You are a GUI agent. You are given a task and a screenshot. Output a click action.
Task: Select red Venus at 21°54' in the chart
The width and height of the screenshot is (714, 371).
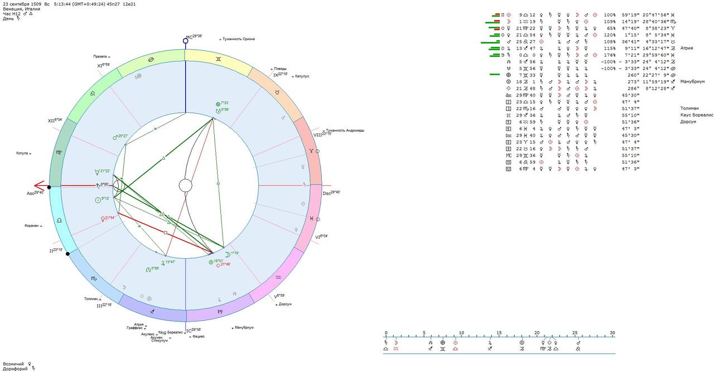pyautogui.click(x=103, y=218)
